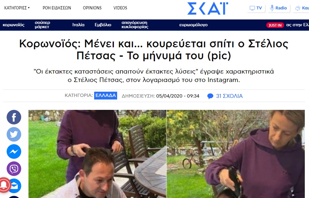
Task: Share article by email icon
Action: [x=16, y=186]
